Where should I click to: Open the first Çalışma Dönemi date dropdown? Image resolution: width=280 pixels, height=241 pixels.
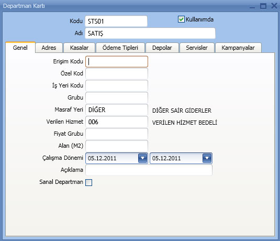[143, 158]
